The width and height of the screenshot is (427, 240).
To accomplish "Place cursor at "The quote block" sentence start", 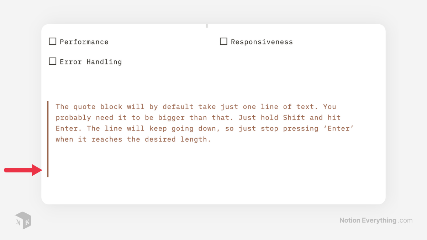I will click(x=56, y=107).
